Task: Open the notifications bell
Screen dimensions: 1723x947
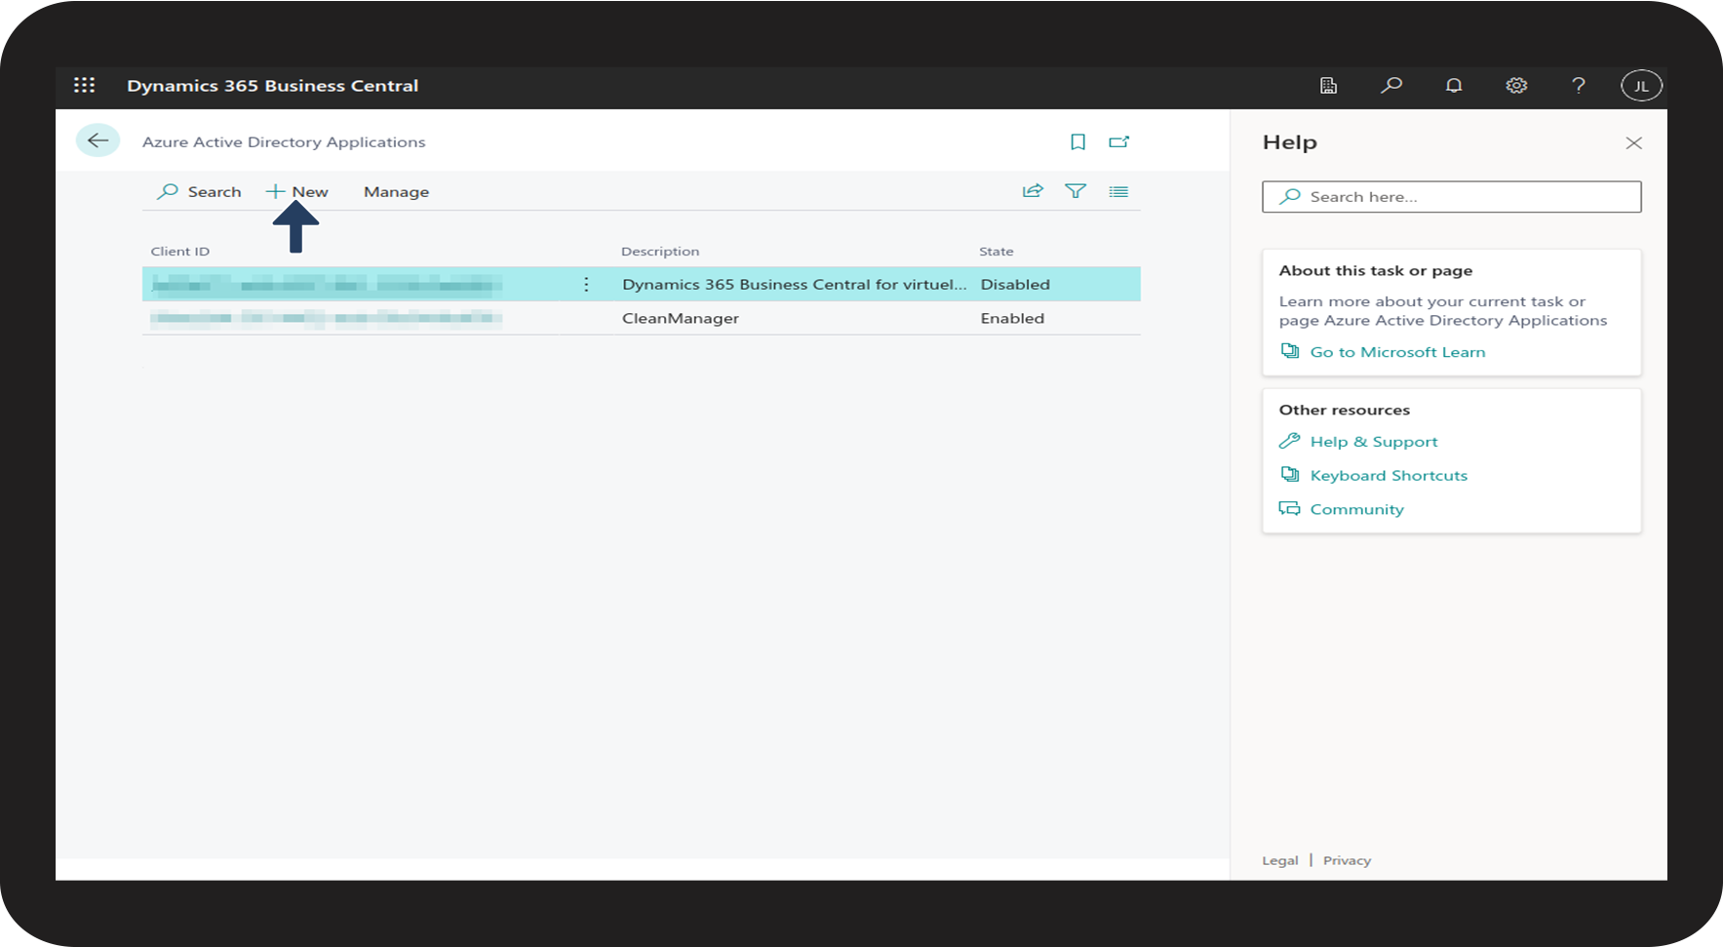Action: pos(1453,86)
